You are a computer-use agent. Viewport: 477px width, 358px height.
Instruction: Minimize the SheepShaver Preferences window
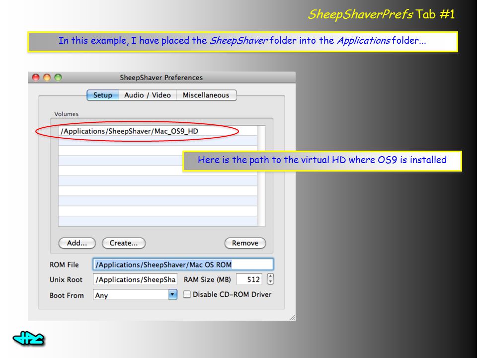click(x=47, y=78)
